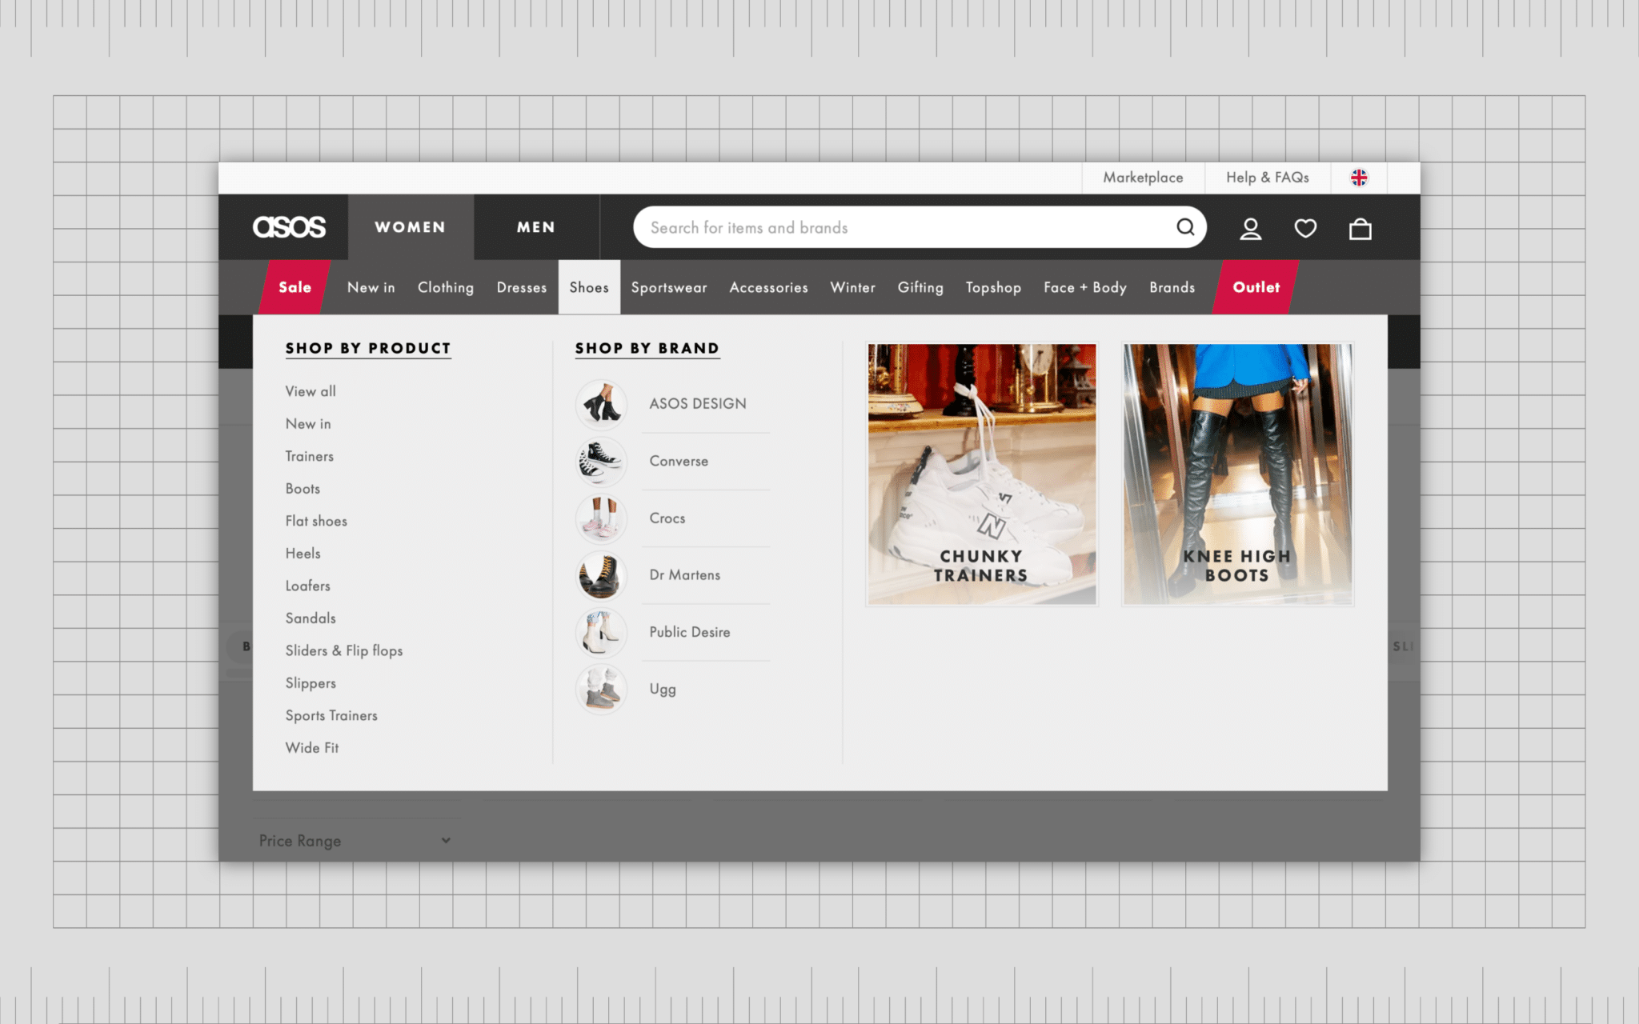Image resolution: width=1639 pixels, height=1024 pixels.
Task: Click the Flat shoes link
Action: [316, 521]
